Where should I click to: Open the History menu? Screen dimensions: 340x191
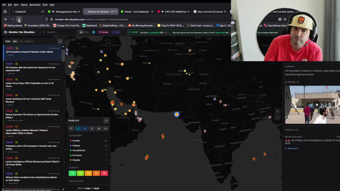(x=24, y=5)
